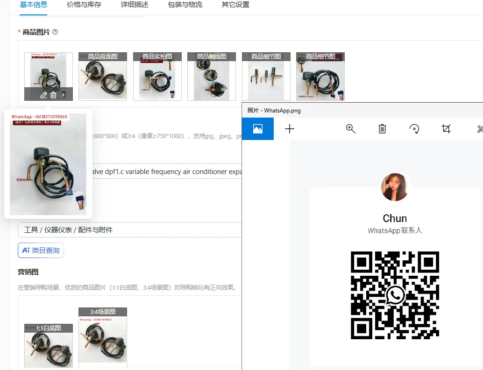Rotate the image in Photos window
The height and width of the screenshot is (370, 483).
point(414,129)
